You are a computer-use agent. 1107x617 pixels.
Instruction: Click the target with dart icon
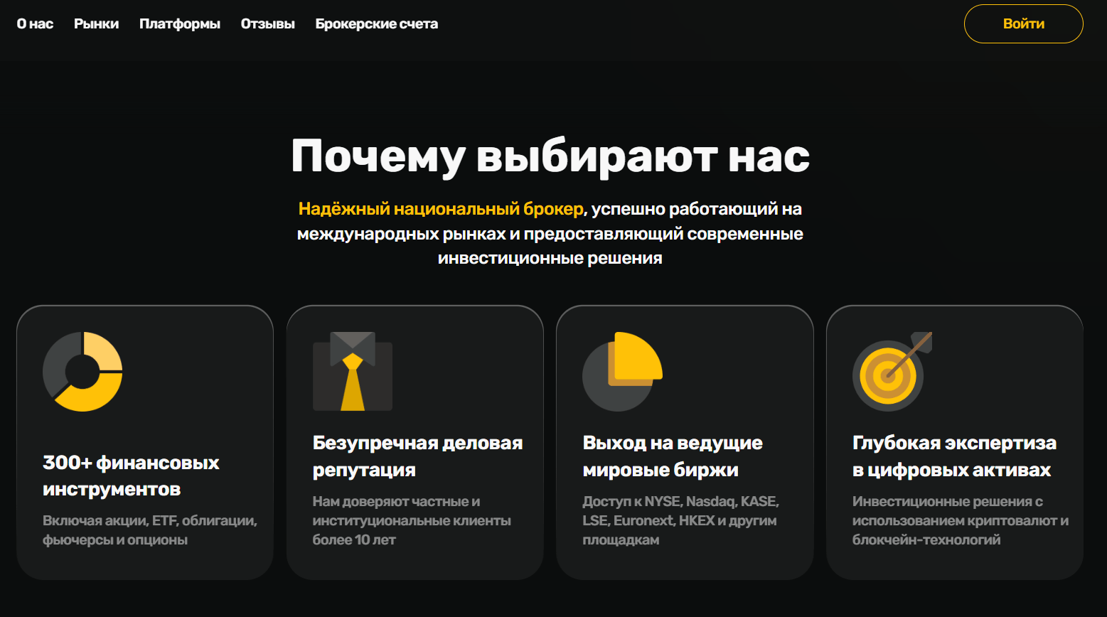coord(892,371)
